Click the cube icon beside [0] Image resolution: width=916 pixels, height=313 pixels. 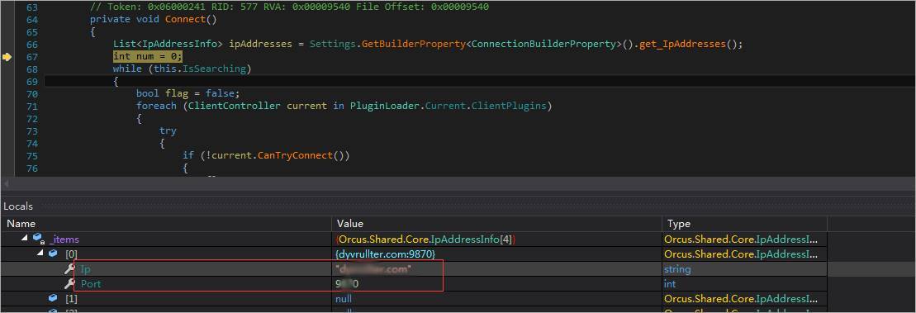[53, 254]
